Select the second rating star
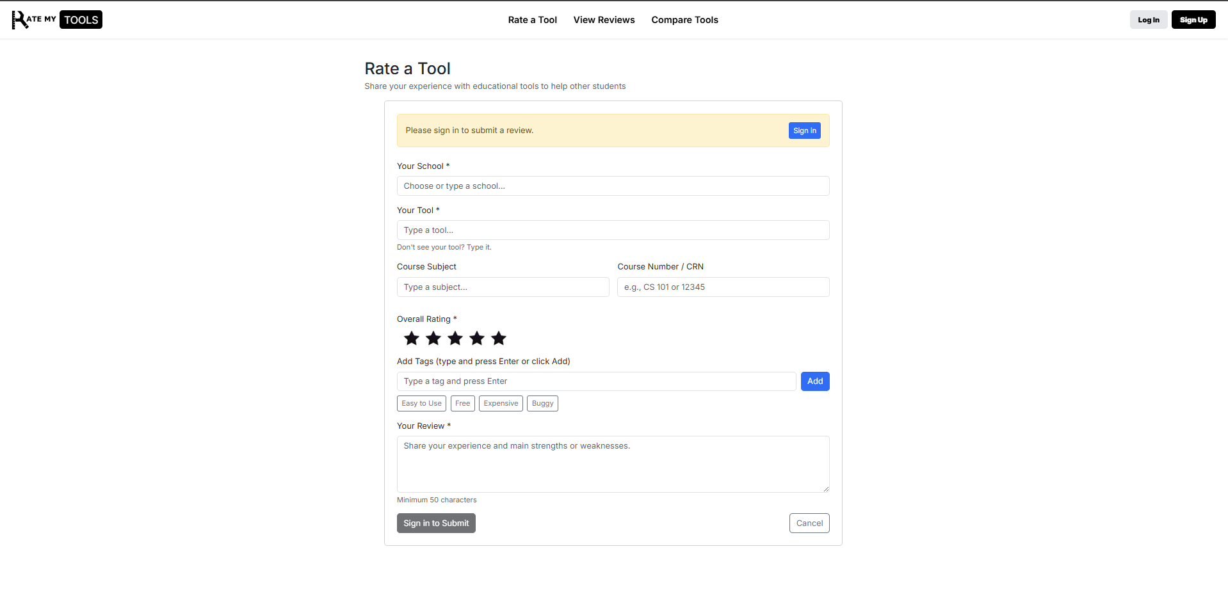 pos(433,338)
